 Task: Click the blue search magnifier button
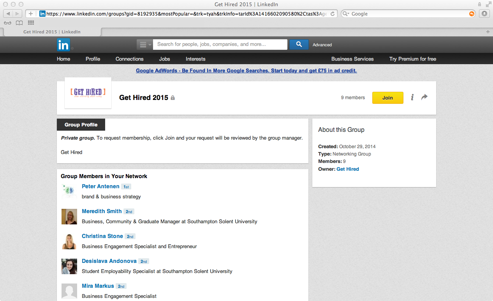pyautogui.click(x=299, y=44)
